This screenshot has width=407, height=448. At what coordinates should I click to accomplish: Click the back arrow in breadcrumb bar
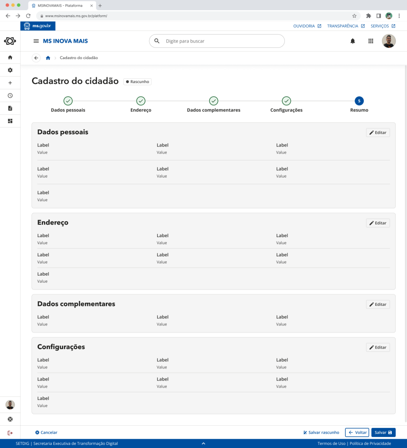click(x=36, y=58)
